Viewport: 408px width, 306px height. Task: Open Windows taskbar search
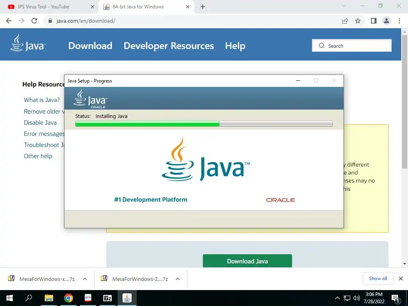coord(29,298)
